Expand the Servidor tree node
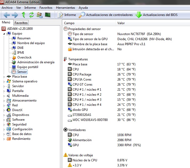This screenshot has height=168, width=190. pyautogui.click(x=4, y=86)
